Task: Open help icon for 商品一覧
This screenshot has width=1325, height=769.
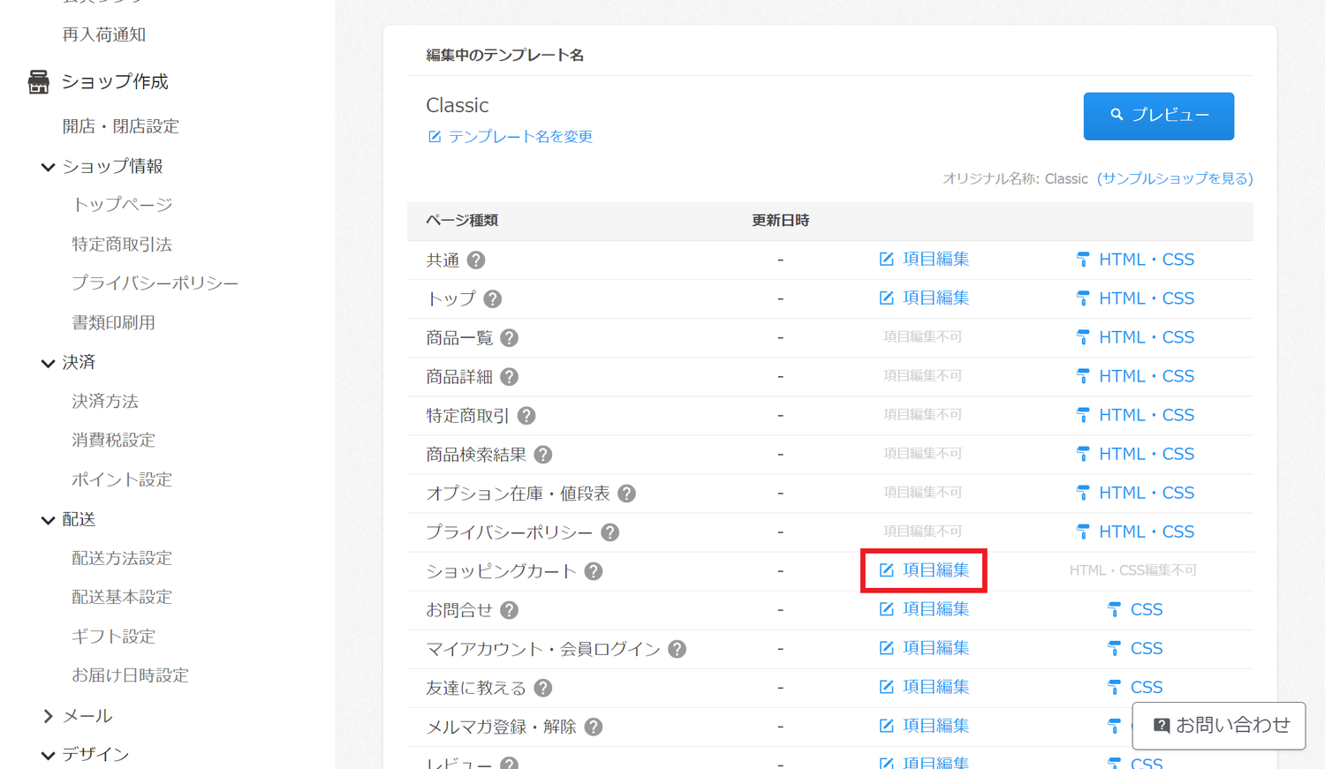Action: pyautogui.click(x=510, y=338)
